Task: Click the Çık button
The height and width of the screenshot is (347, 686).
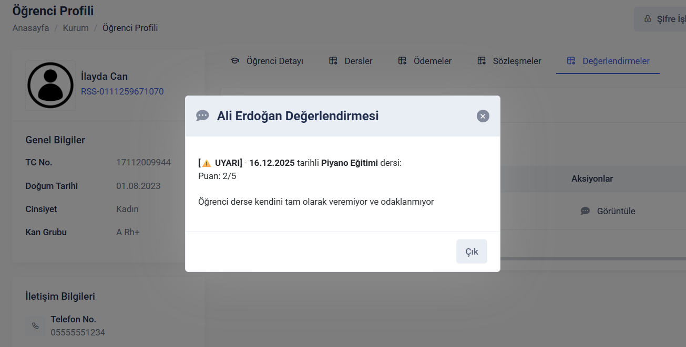Action: pyautogui.click(x=472, y=251)
